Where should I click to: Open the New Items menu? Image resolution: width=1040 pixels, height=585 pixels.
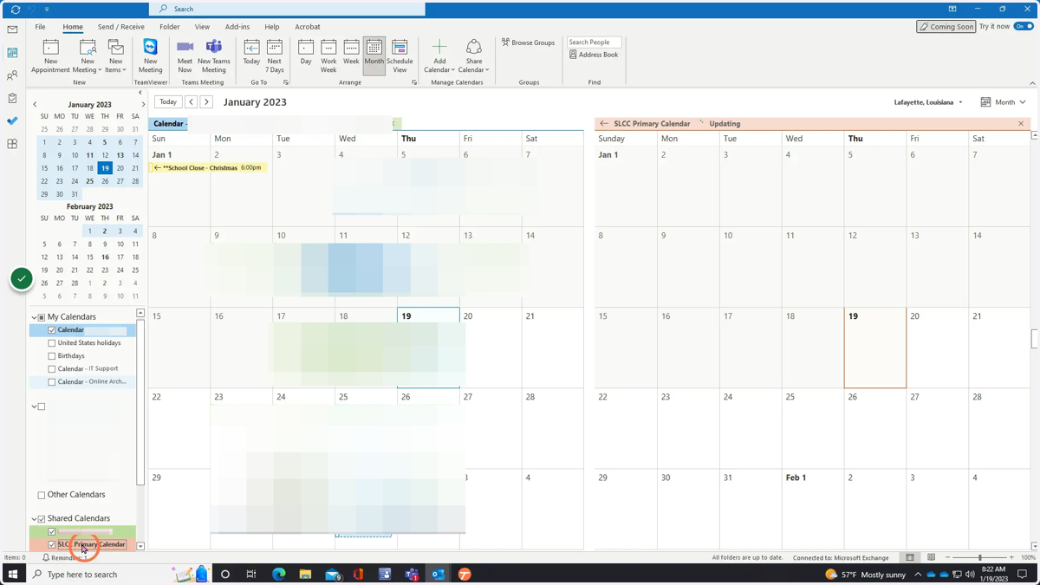tap(116, 56)
